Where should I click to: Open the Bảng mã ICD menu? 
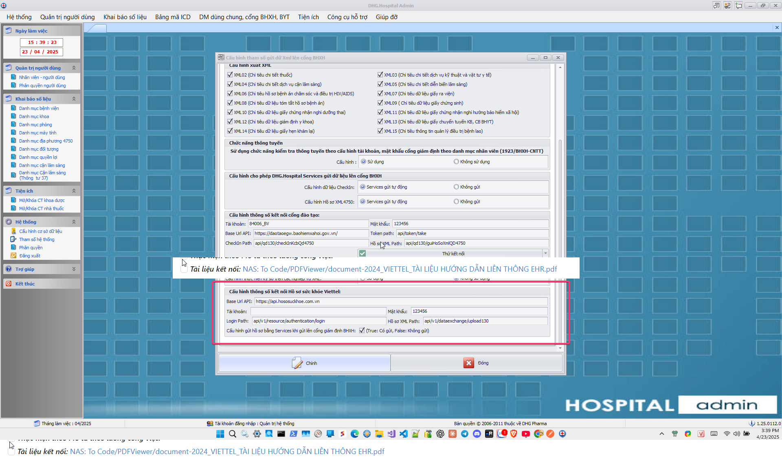pyautogui.click(x=173, y=17)
